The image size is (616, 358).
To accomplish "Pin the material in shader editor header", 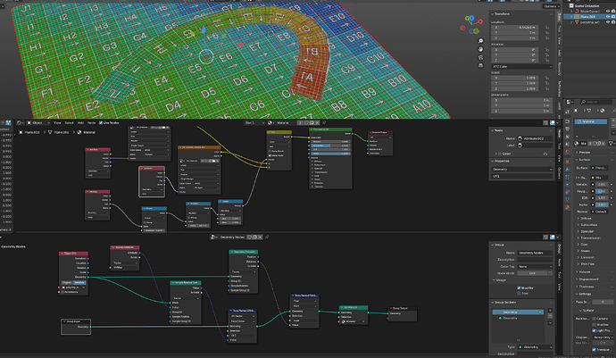I will (324, 123).
